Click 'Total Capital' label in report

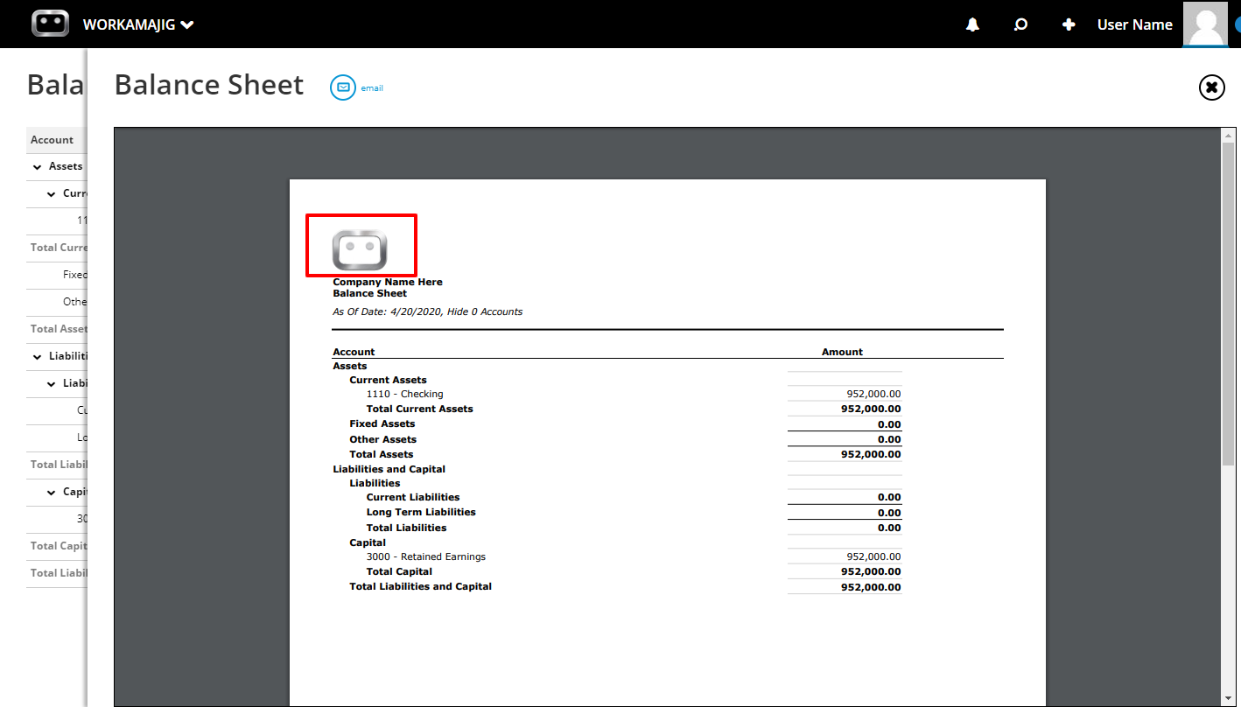[399, 571]
